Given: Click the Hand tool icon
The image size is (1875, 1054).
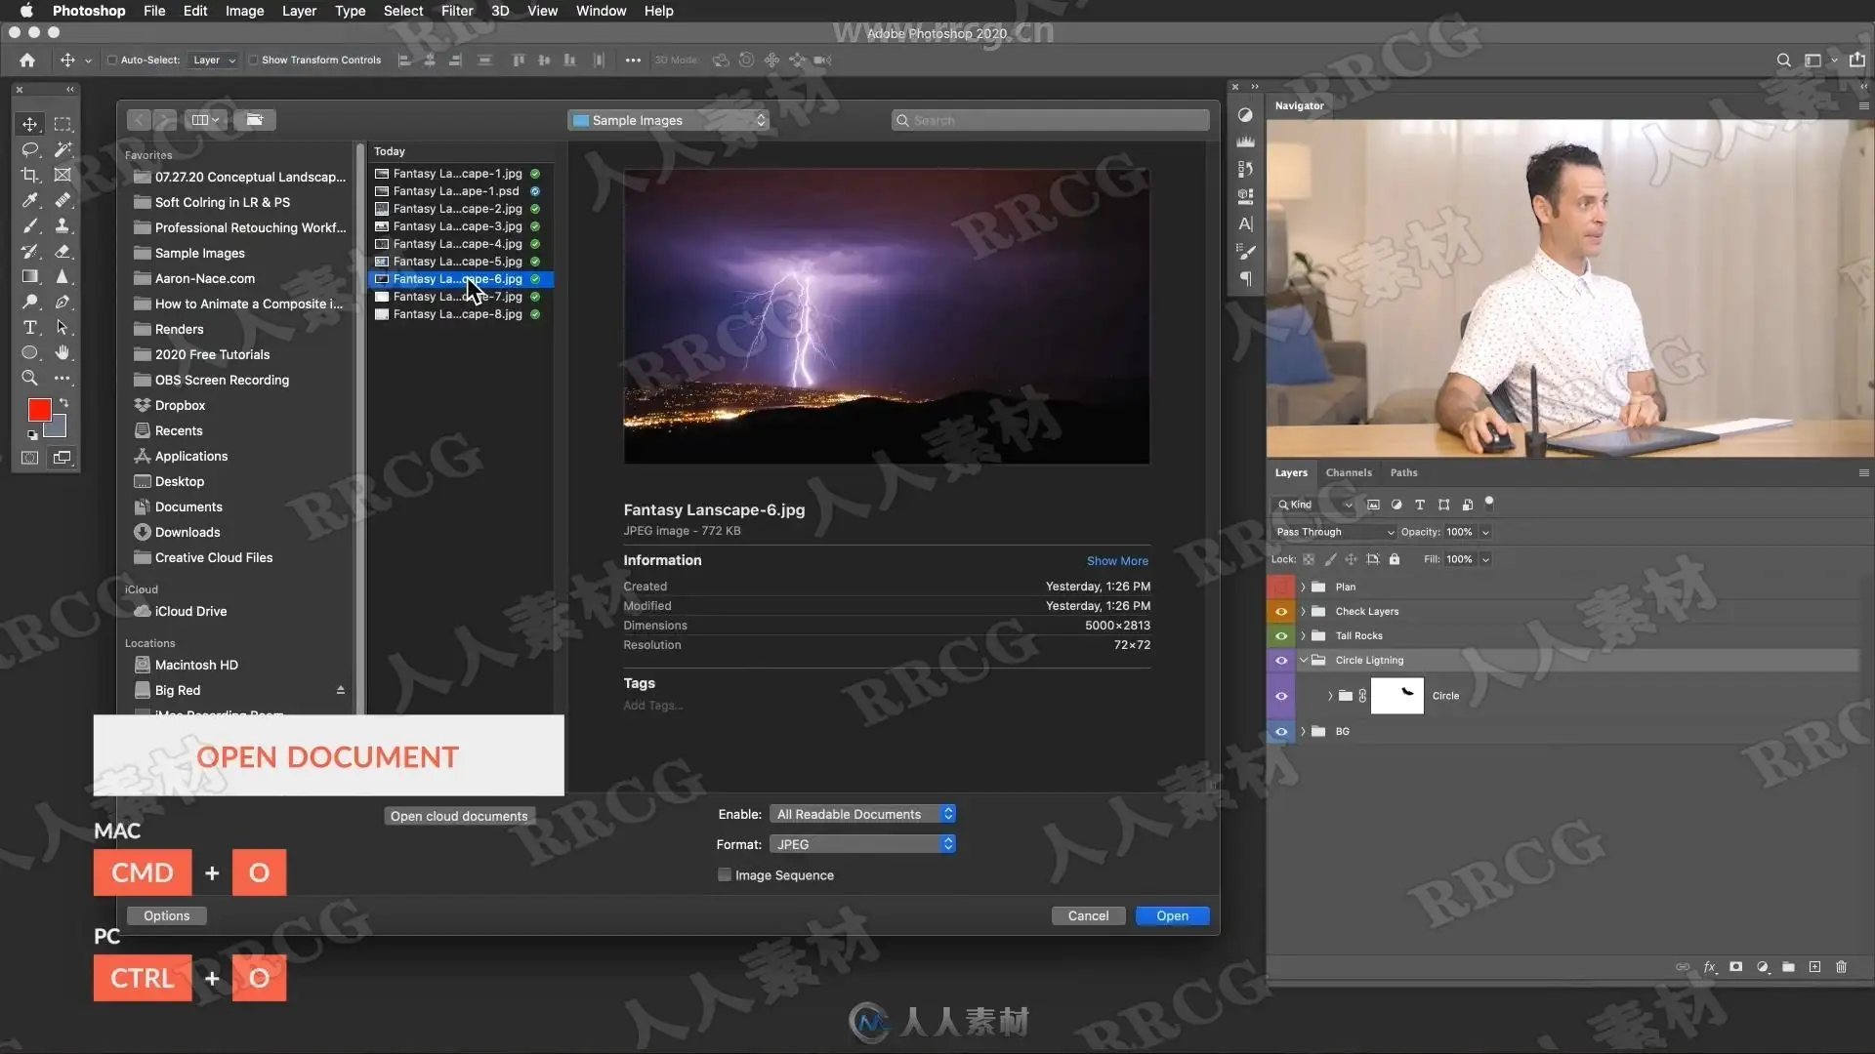Looking at the screenshot, I should pos(62,352).
